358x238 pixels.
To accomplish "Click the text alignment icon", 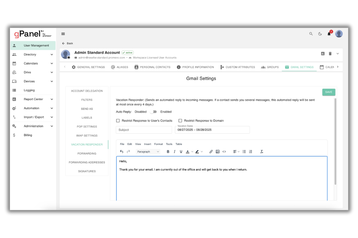I will [235, 152].
